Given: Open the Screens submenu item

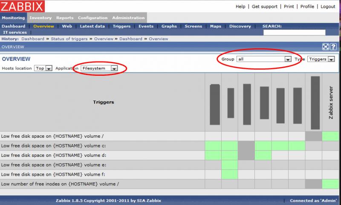Looking at the screenshot, I should click(x=194, y=26).
